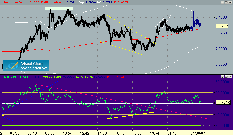Click the 16:18 time axis label
Viewport: 233px width, 135px height.
pyautogui.click(x=120, y=133)
